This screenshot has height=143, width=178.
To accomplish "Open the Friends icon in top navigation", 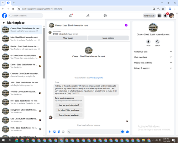I will [x=88, y=16].
